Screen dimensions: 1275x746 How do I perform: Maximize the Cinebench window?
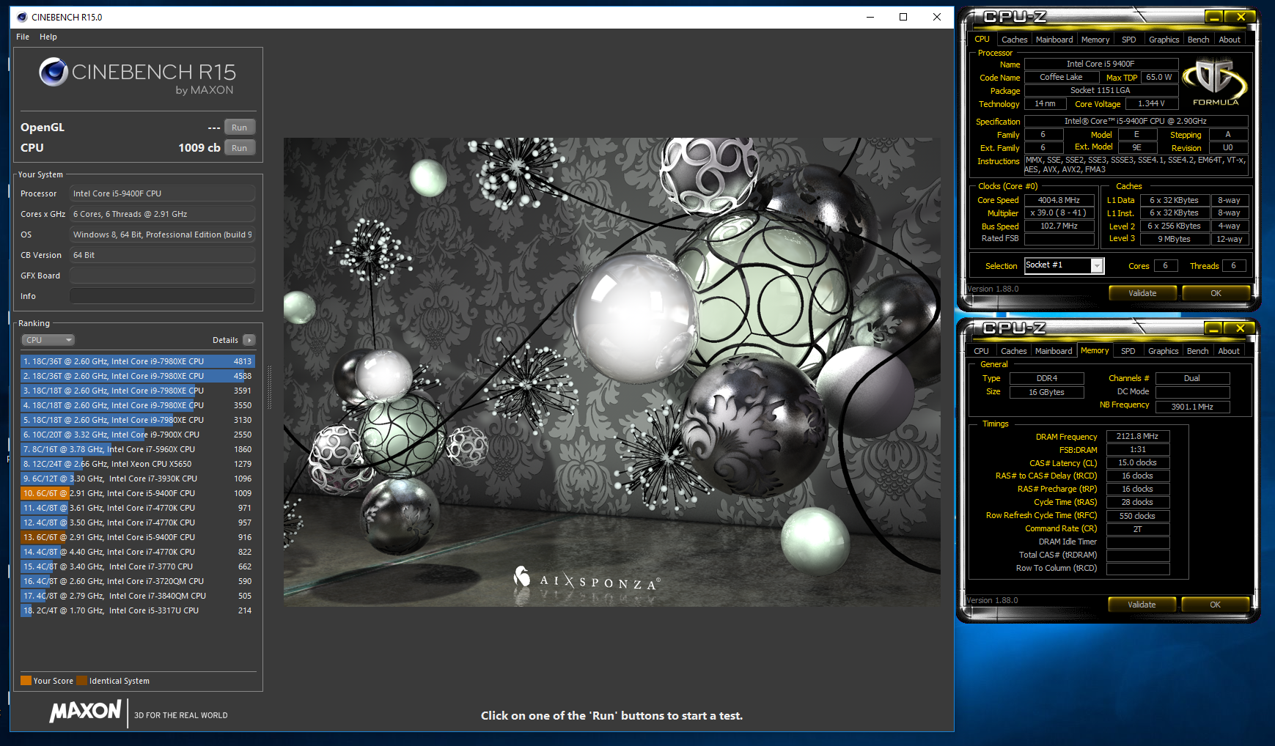tap(903, 17)
